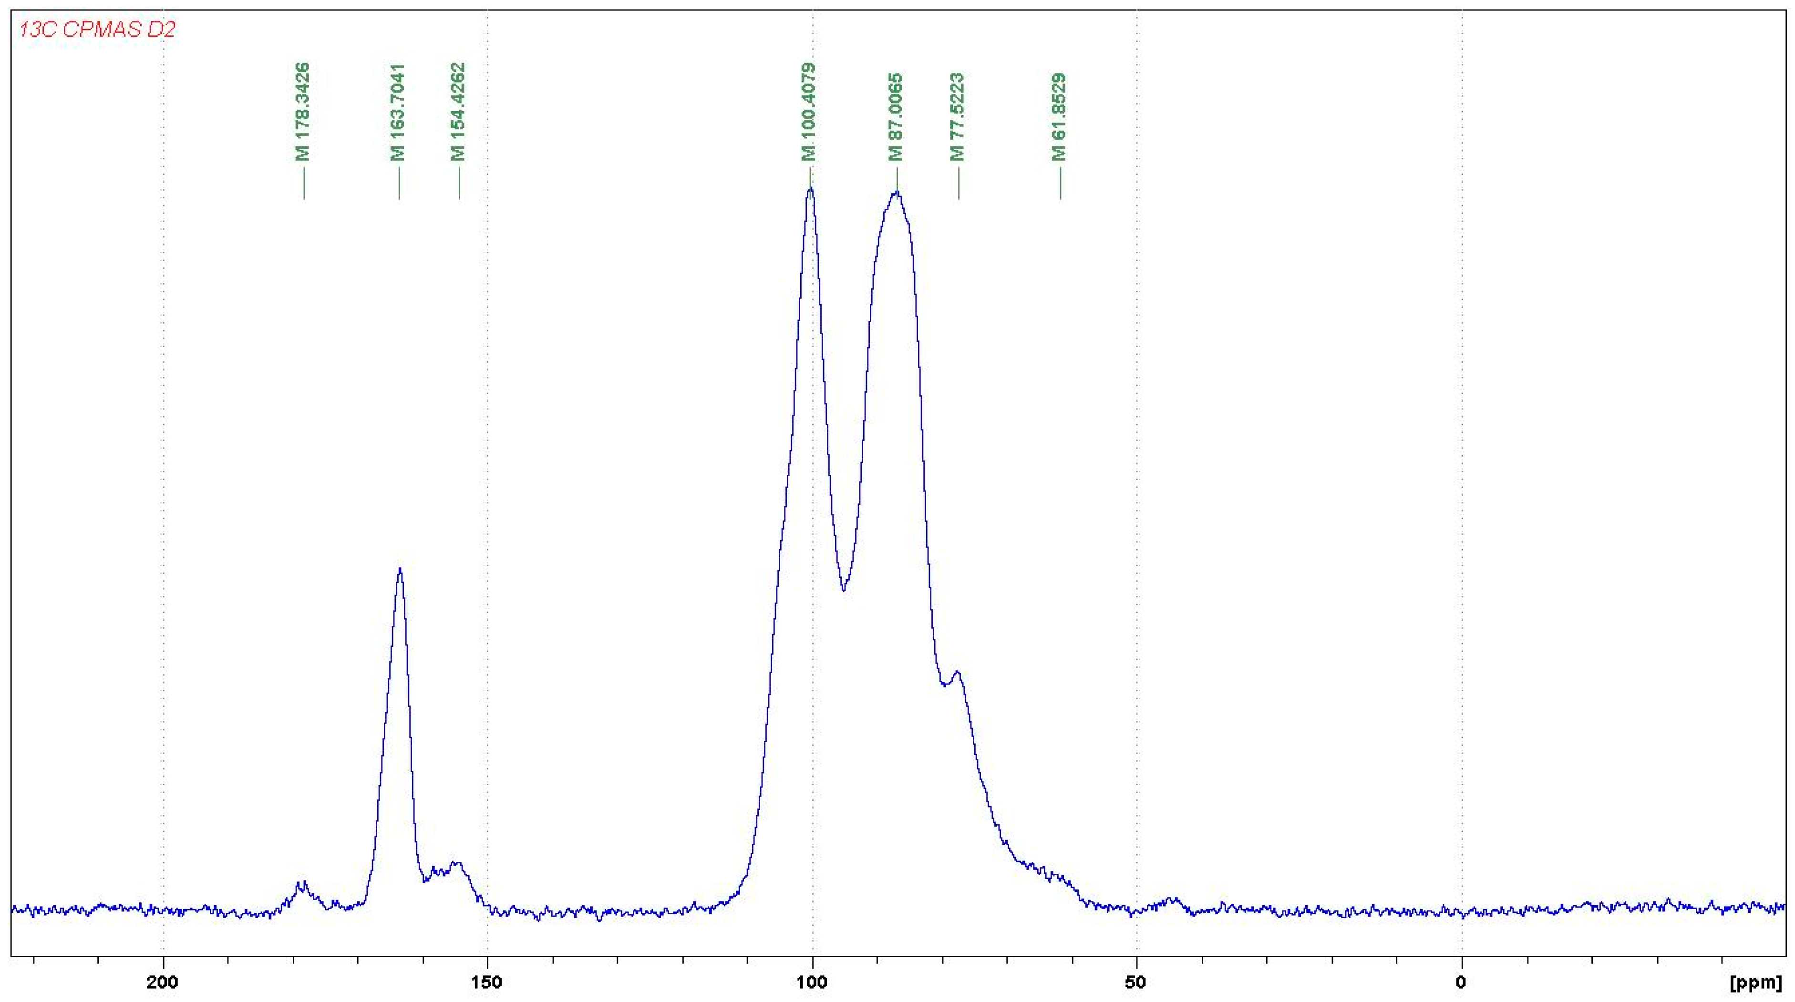Viewport: 1795px width, 1002px height.
Task: Click the 50 ppm axis label
Action: [x=1136, y=982]
